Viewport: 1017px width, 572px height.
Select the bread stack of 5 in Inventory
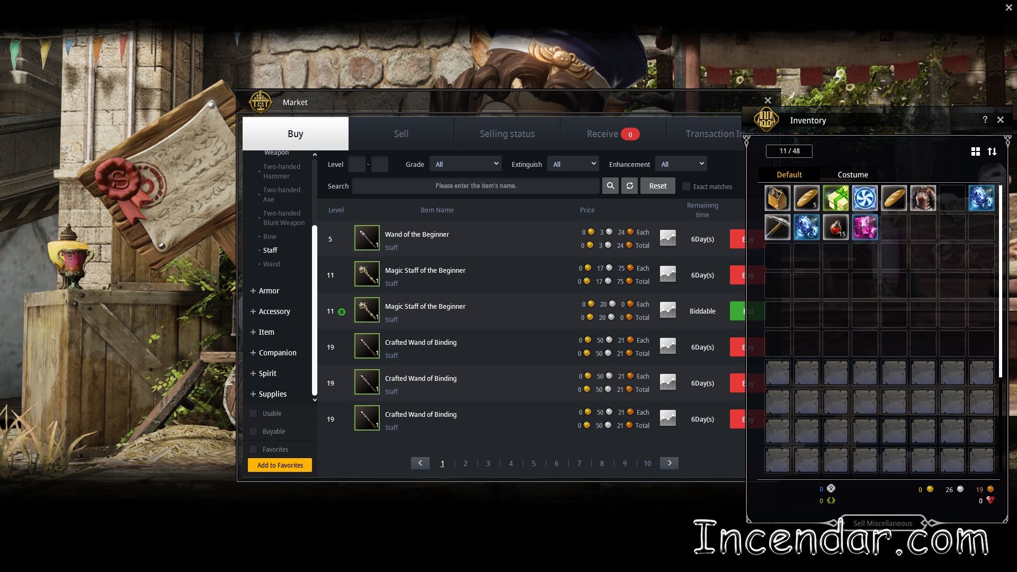(806, 198)
